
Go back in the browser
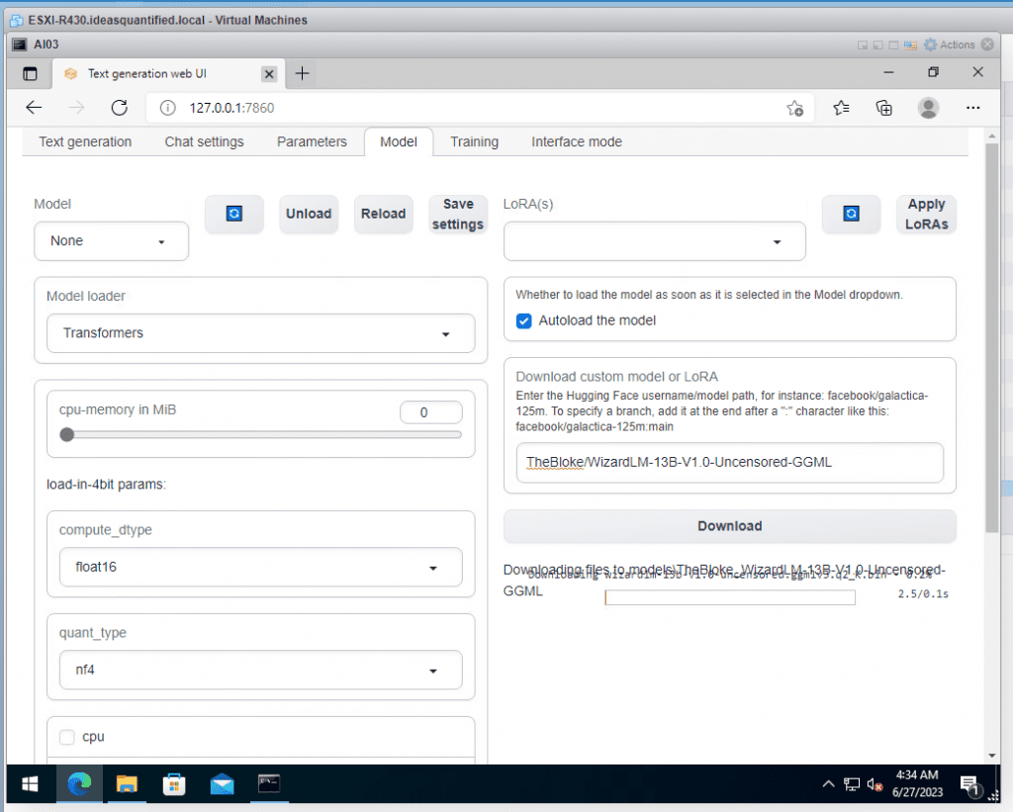point(34,108)
